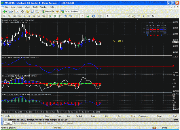Screen dimensions: 180x130
Task: Open the Insert menu
Action: [x=20, y=7]
